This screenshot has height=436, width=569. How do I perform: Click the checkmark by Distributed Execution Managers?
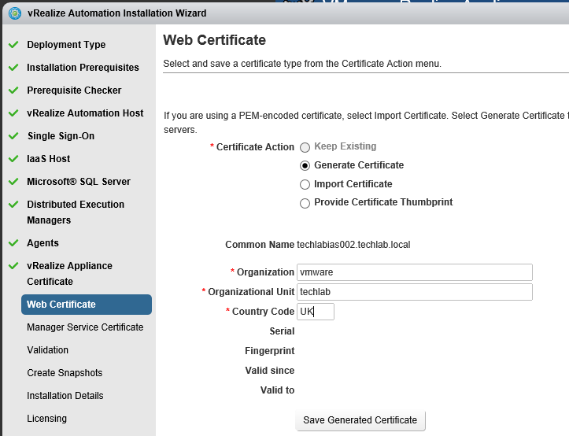pos(13,205)
